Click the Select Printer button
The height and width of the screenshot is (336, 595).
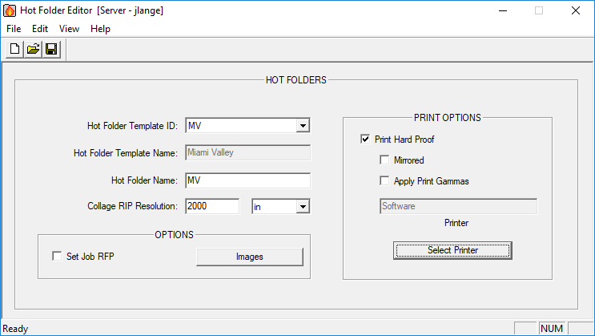452,250
